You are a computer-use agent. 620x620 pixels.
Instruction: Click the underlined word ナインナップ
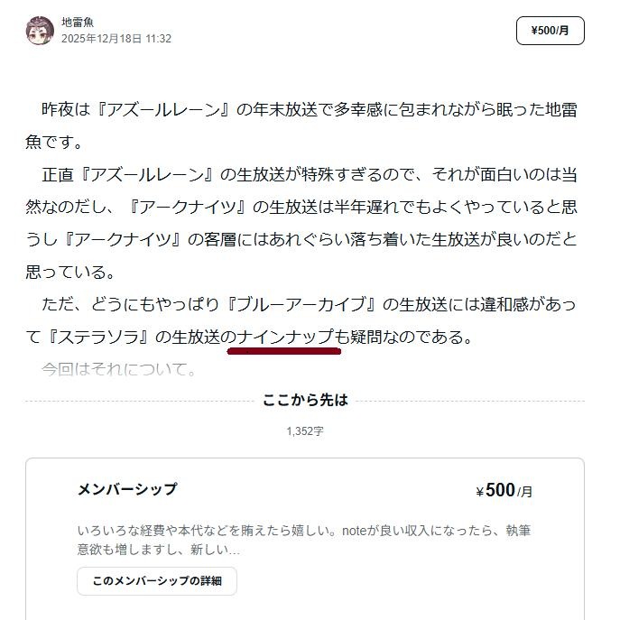coord(285,337)
